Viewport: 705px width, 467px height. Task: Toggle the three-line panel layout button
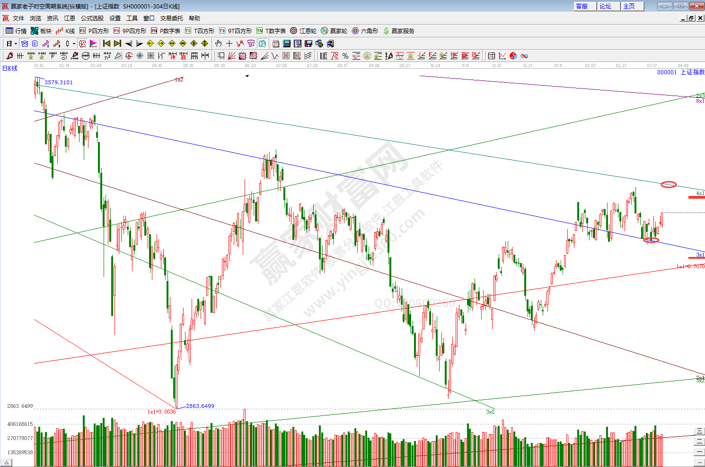coord(699,431)
